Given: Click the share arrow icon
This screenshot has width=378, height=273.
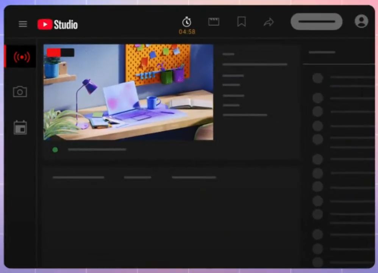Looking at the screenshot, I should point(269,22).
